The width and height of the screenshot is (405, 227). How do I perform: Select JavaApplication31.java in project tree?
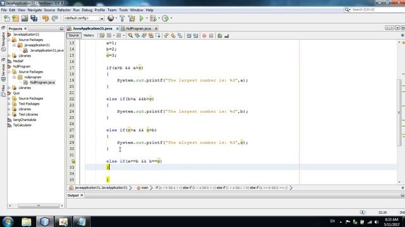click(46, 50)
